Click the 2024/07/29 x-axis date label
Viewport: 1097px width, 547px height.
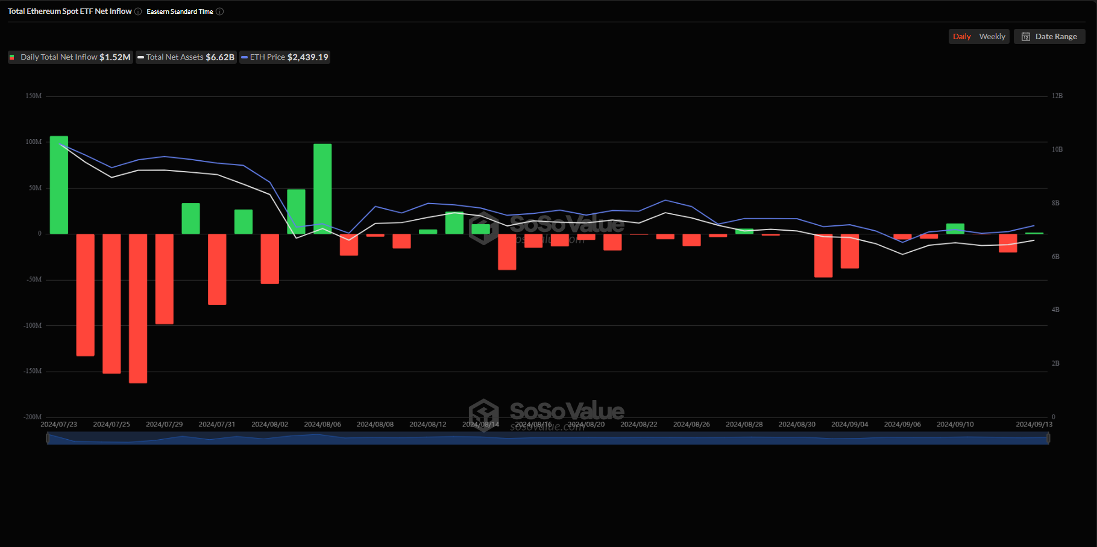(x=164, y=425)
